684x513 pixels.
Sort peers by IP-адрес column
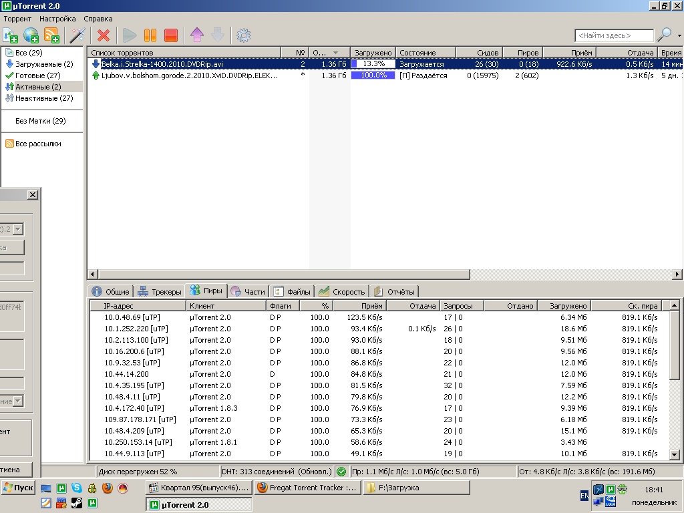pos(138,306)
